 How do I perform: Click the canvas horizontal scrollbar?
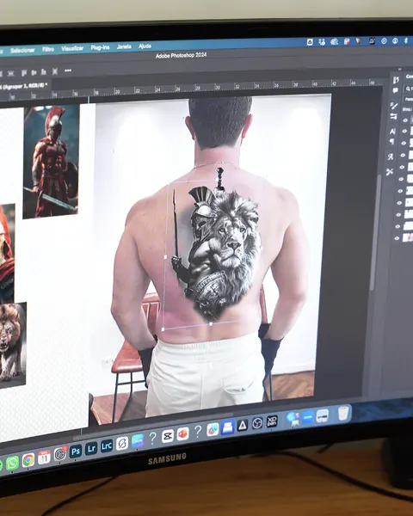pyautogui.click(x=153, y=427)
